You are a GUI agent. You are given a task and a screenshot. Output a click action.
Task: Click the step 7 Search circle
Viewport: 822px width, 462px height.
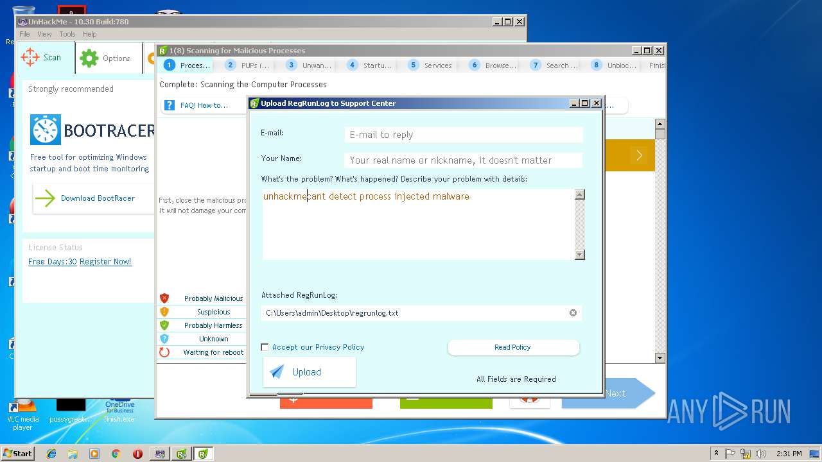pos(535,65)
